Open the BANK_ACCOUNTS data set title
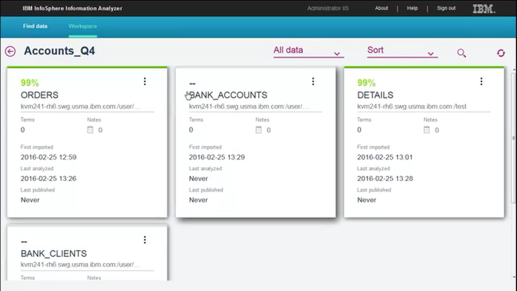Viewport: 517px width, 291px height. 228,95
